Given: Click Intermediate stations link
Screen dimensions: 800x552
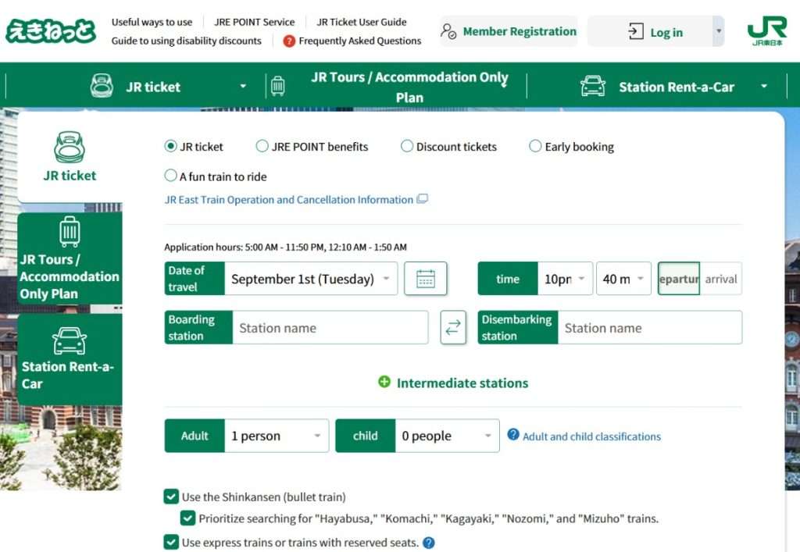Looking at the screenshot, I should (x=462, y=383).
